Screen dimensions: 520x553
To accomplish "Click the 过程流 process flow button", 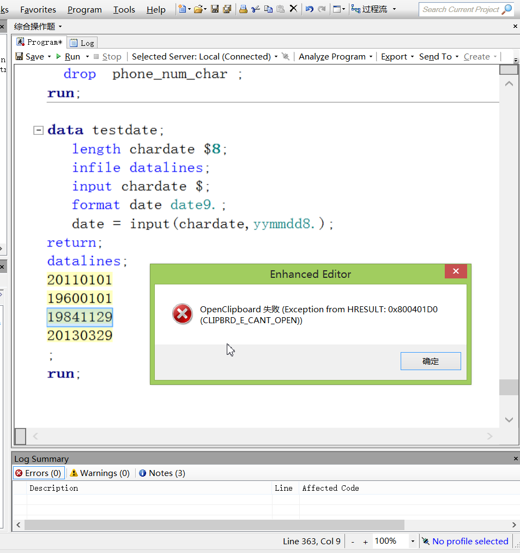I will click(370, 9).
